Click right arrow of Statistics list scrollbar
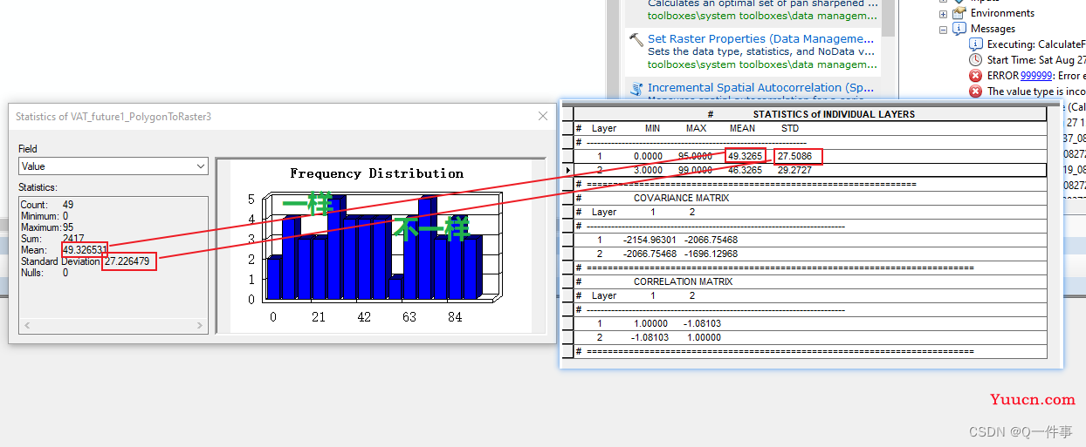The width and height of the screenshot is (1086, 447). pos(200,325)
